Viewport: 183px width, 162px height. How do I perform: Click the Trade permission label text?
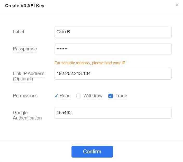coord(121,96)
